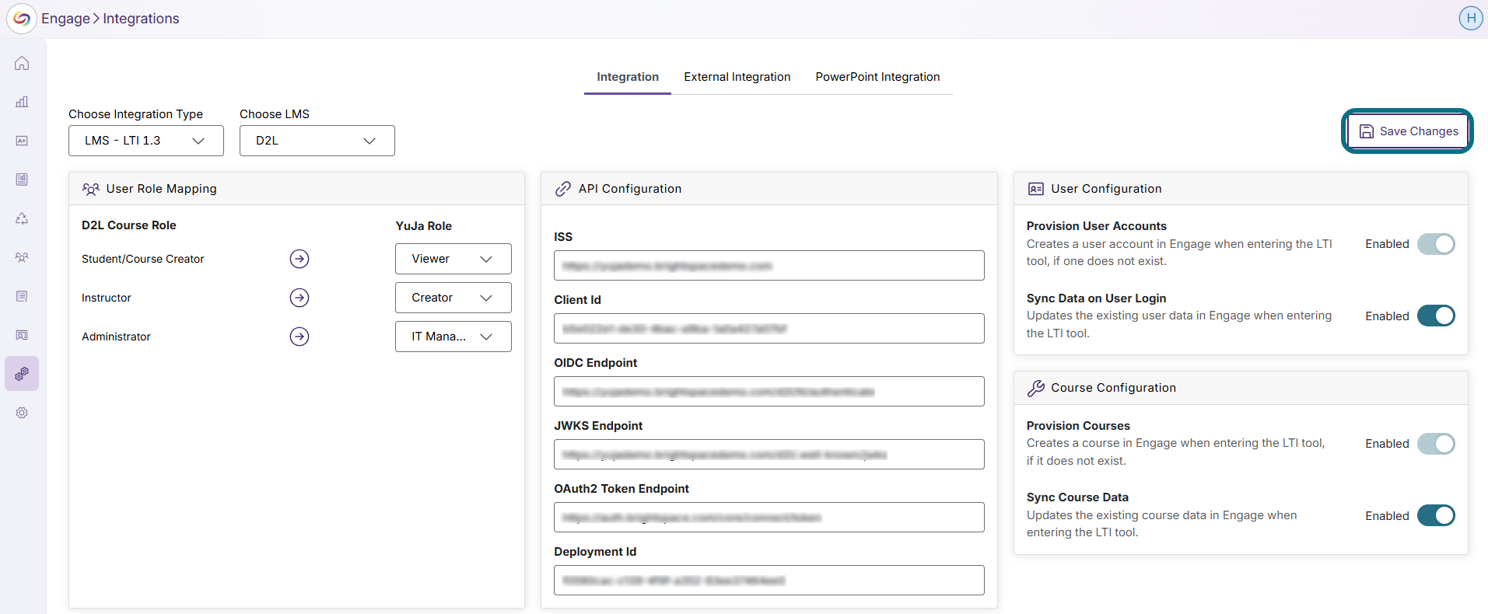Open the Choose Integration Type dropdown
Image resolution: width=1488 pixels, height=614 pixels.
tap(146, 141)
